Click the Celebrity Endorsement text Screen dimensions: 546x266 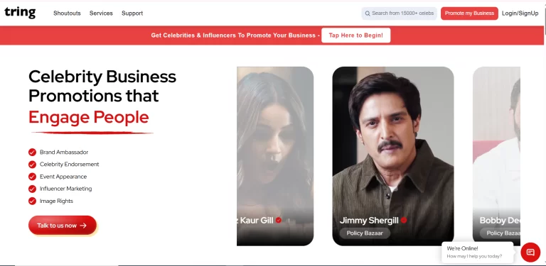click(69, 165)
